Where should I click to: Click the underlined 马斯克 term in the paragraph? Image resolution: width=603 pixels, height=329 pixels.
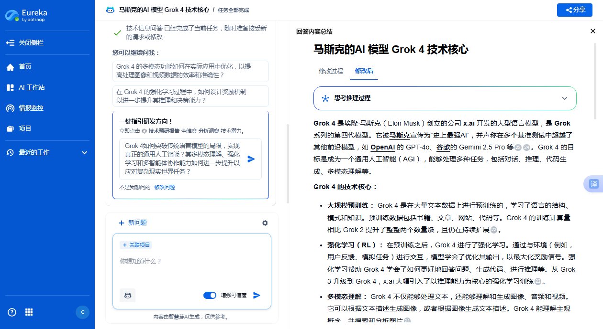[x=399, y=135]
